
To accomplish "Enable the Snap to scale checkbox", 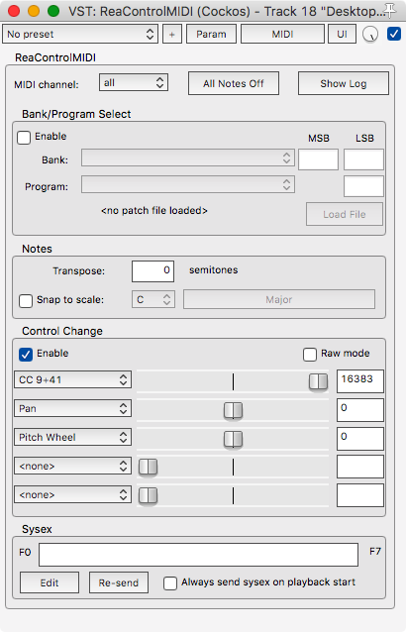I will coord(26,301).
